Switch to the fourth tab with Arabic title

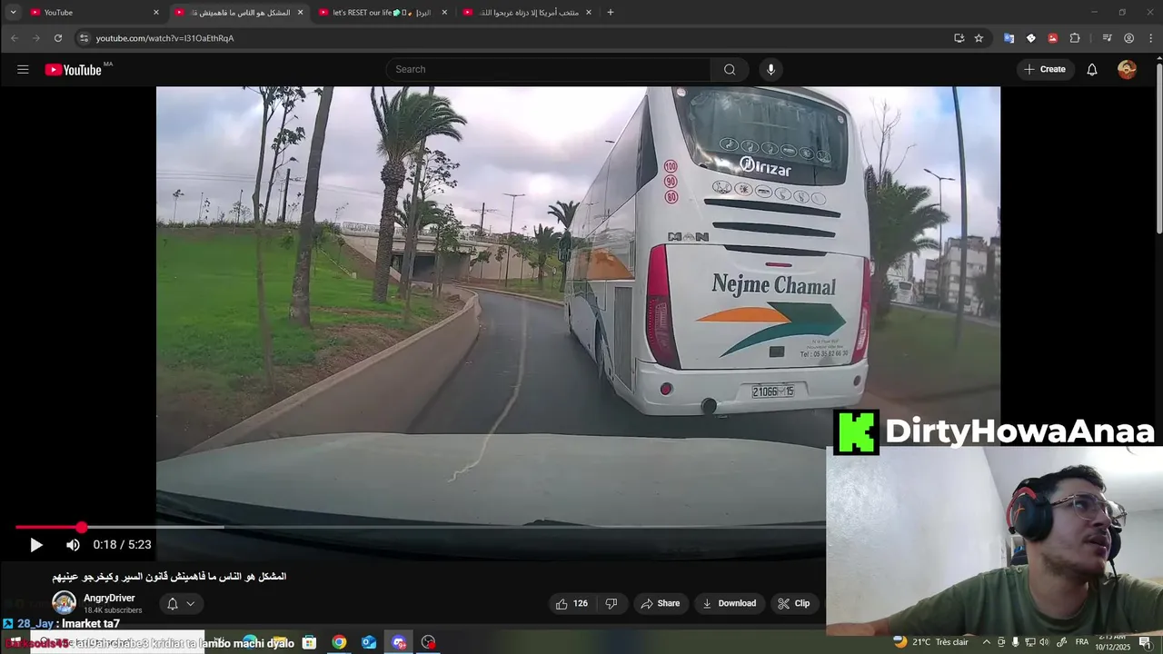pos(528,13)
